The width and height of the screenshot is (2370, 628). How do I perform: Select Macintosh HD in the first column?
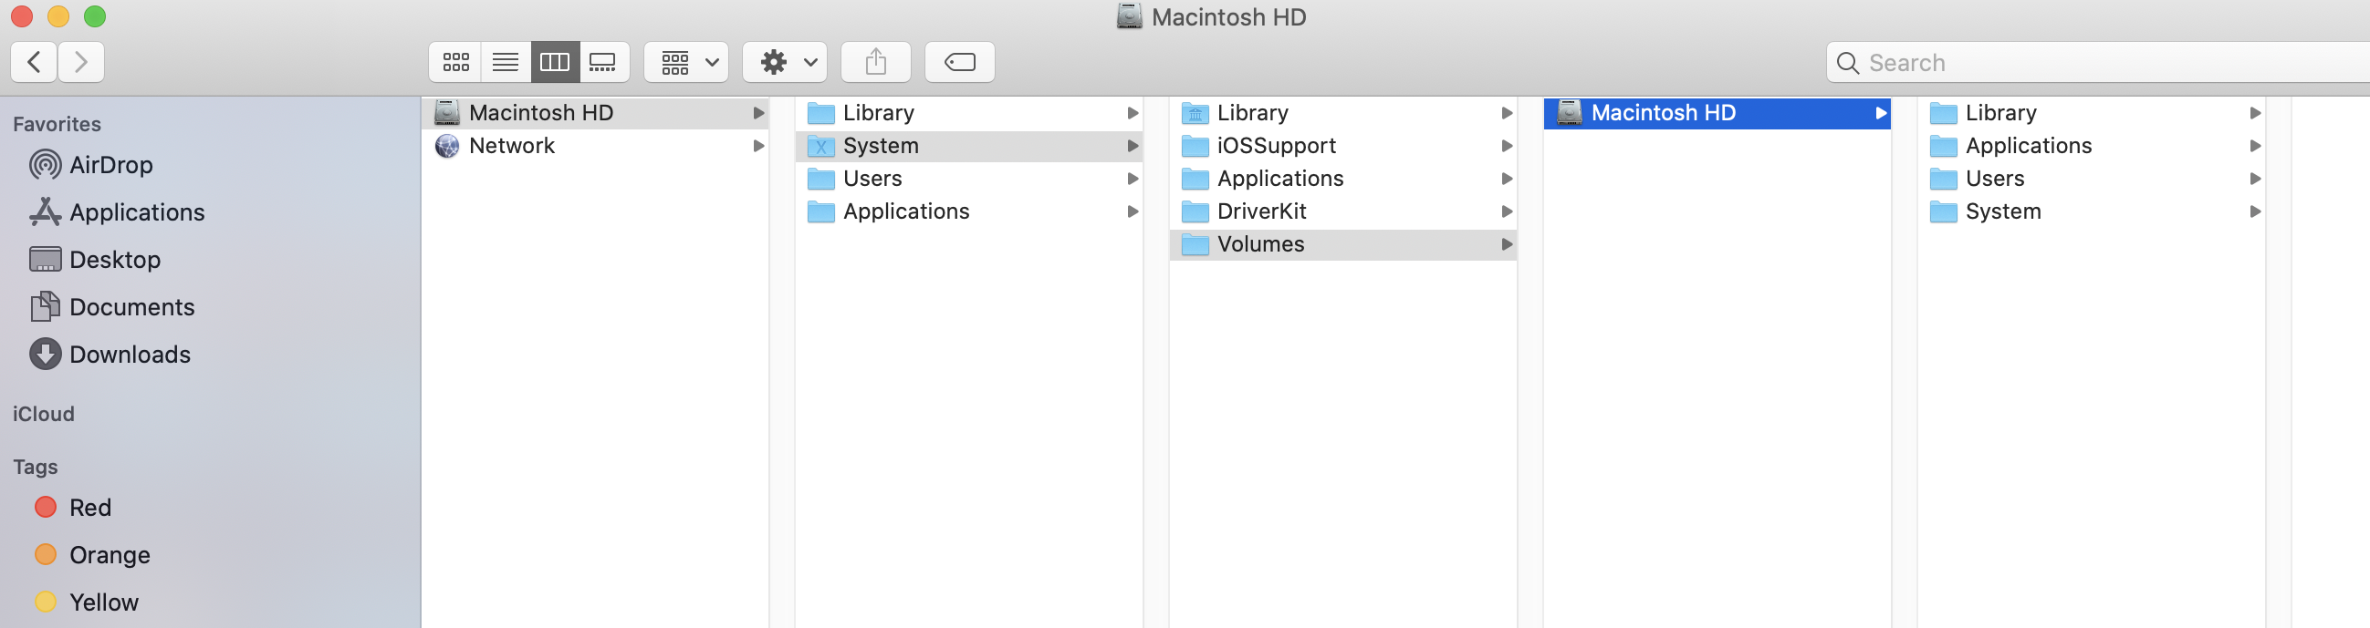click(596, 113)
